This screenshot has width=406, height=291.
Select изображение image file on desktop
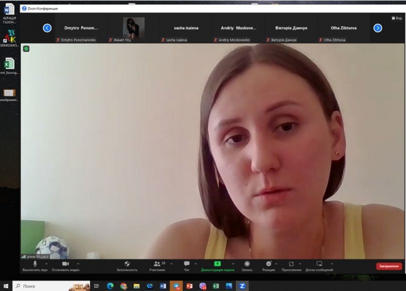click(x=10, y=95)
